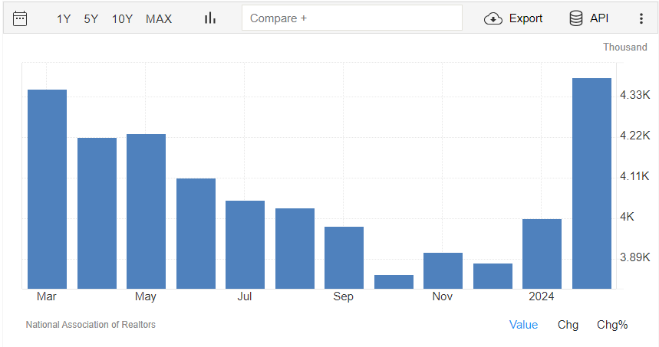Click the Compare + input field
This screenshot has width=659, height=347.
(352, 18)
